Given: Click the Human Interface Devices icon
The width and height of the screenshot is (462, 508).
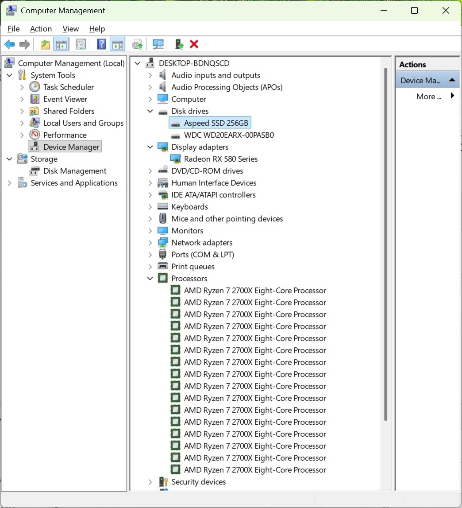Looking at the screenshot, I should click(162, 183).
